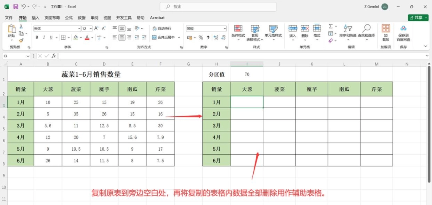Click the 共享 Share button
Viewport: 432px width, 205px height.
click(x=418, y=18)
